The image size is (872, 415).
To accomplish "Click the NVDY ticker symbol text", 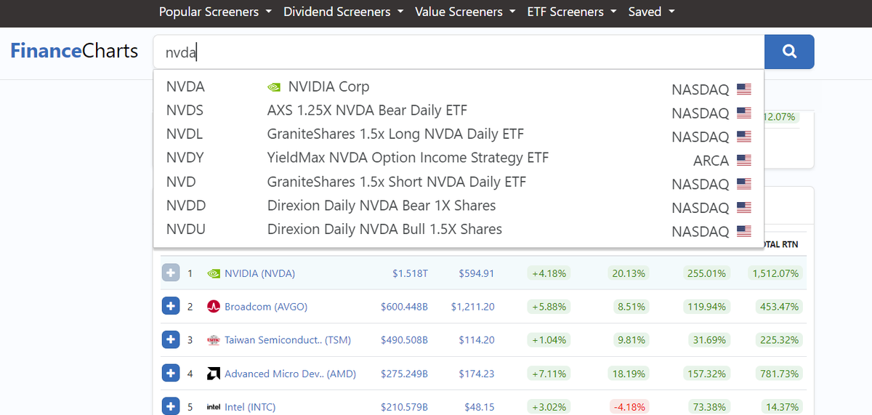I will coord(185,158).
